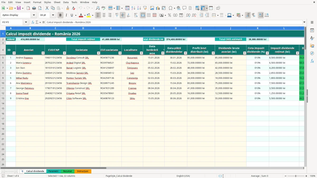Viewport: 317px width, 178px height.
Task: Open Find and Replace
Action: pos(98,8)
